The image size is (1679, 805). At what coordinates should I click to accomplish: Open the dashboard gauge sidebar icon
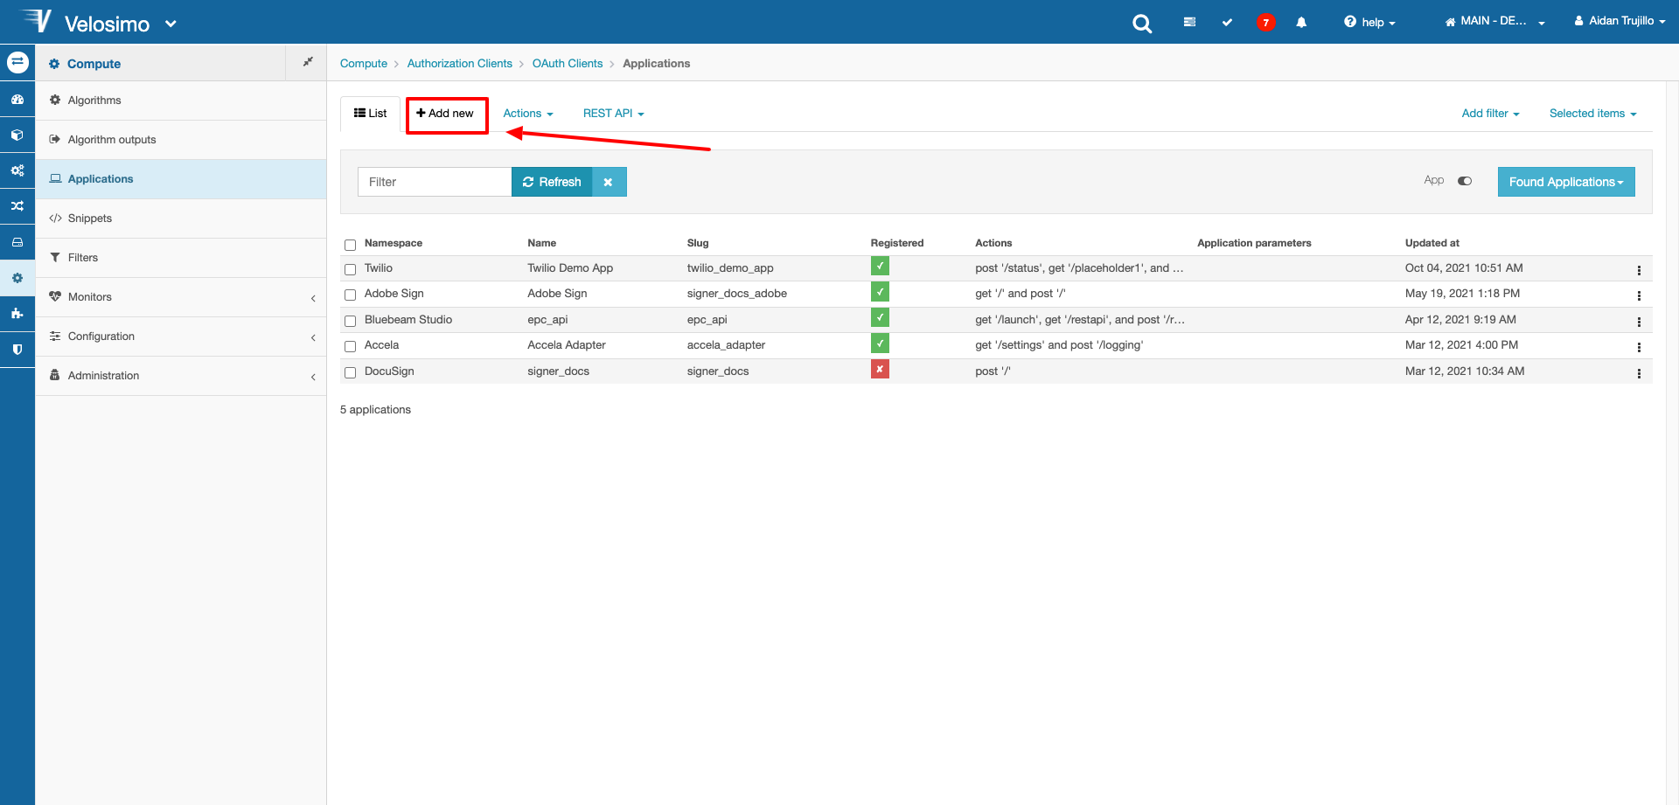(17, 100)
